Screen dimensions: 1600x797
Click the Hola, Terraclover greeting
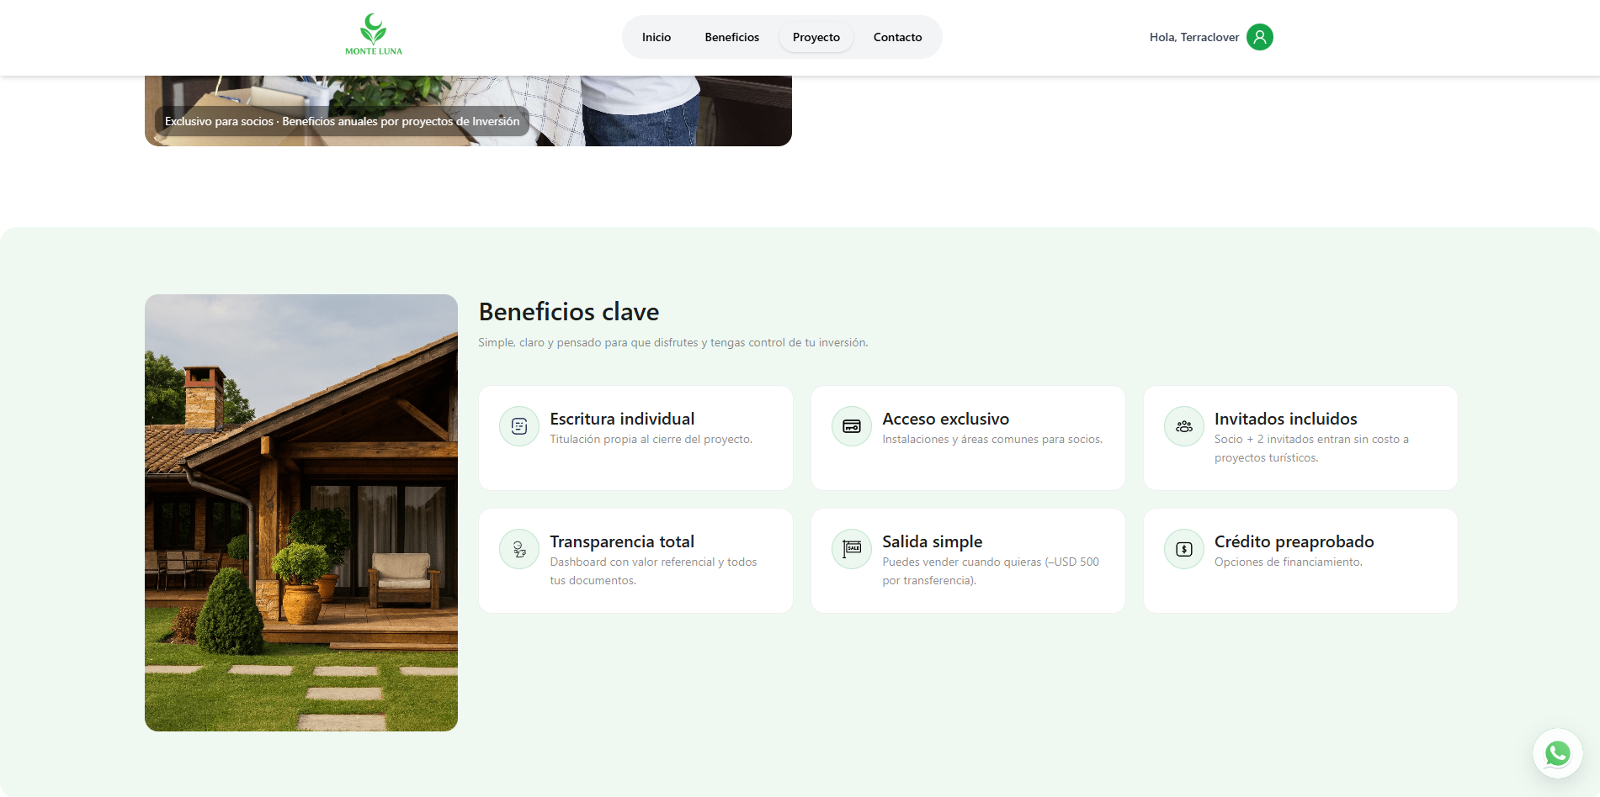[1193, 37]
